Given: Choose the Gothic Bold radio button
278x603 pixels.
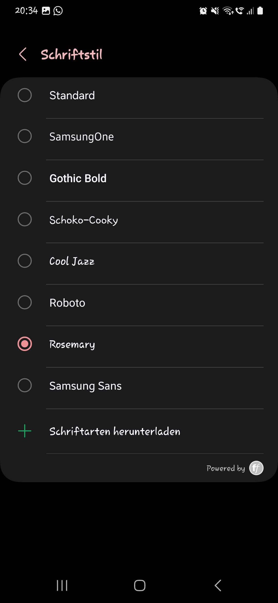Looking at the screenshot, I should (25, 178).
